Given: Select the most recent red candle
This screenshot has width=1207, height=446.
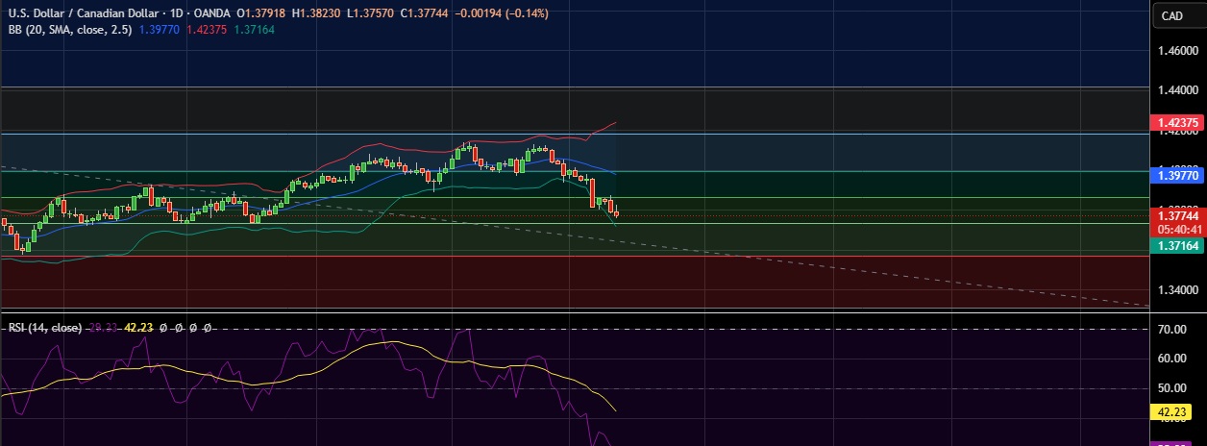Looking at the screenshot, I should click(616, 213).
